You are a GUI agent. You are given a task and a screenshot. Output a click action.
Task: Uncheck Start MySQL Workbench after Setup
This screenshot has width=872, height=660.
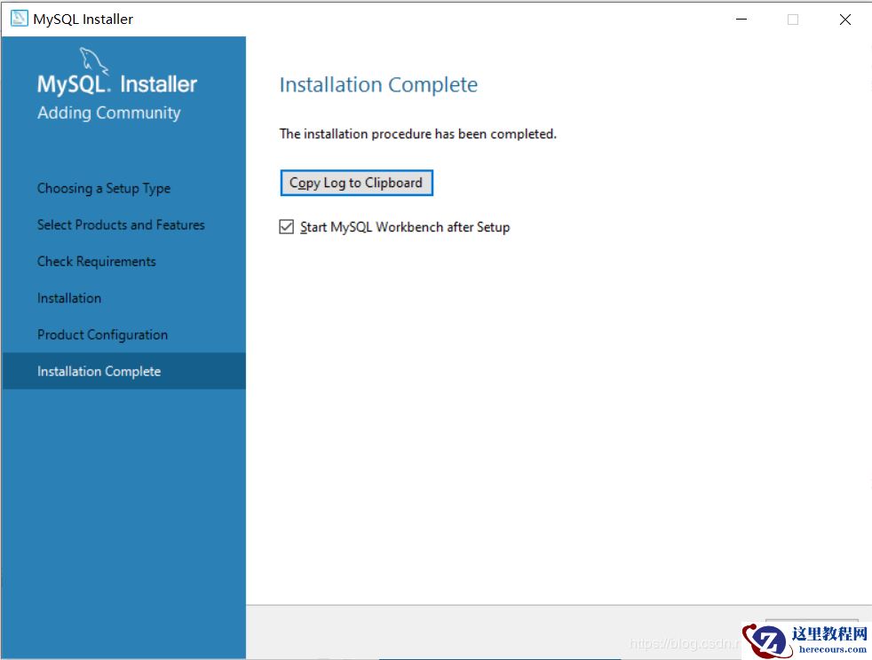click(287, 227)
